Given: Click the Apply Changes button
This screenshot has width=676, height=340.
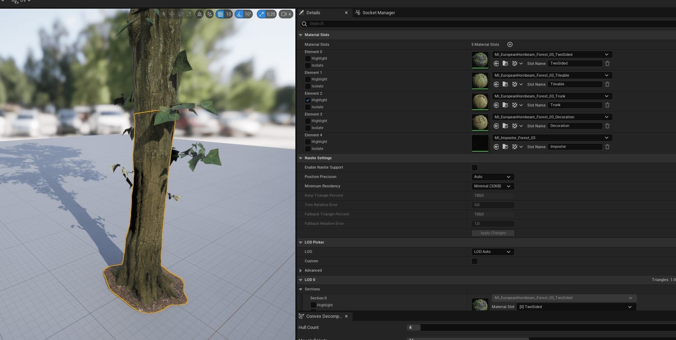Looking at the screenshot, I should coord(493,233).
